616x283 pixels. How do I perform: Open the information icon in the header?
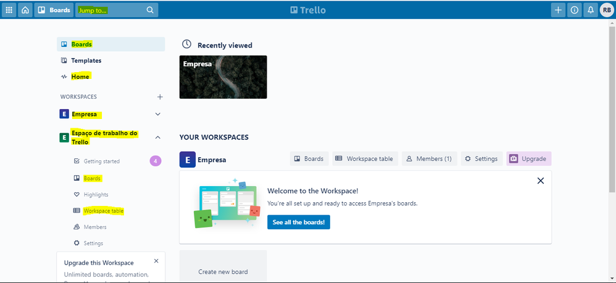point(575,10)
